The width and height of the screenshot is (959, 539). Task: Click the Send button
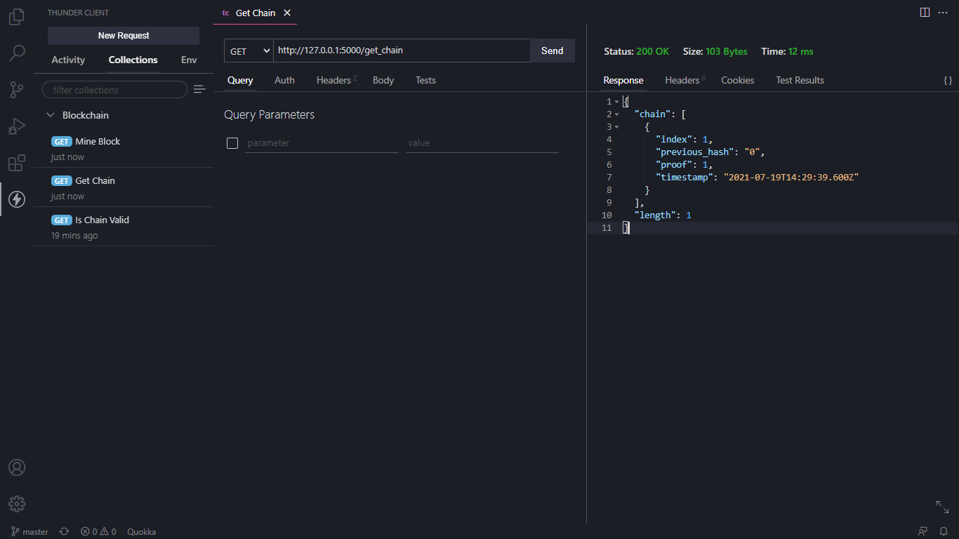[x=553, y=51]
